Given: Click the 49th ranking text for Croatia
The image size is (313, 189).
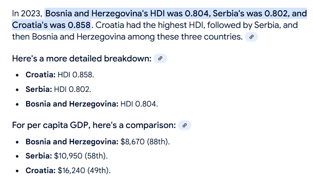Looking at the screenshot, I should click(x=99, y=171).
